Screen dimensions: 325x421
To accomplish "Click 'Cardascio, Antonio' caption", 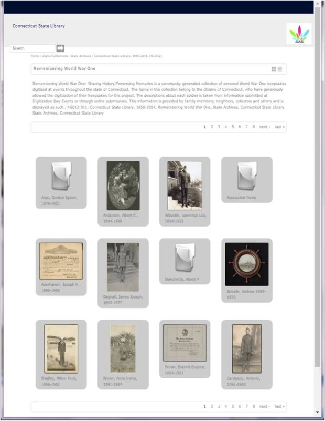I will click(x=243, y=381).
